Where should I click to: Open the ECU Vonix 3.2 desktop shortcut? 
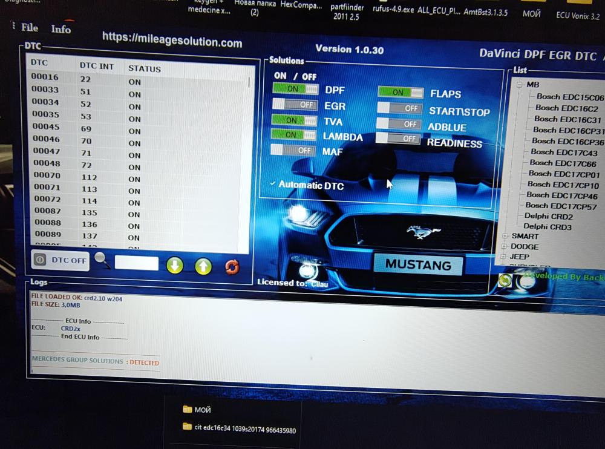click(578, 16)
